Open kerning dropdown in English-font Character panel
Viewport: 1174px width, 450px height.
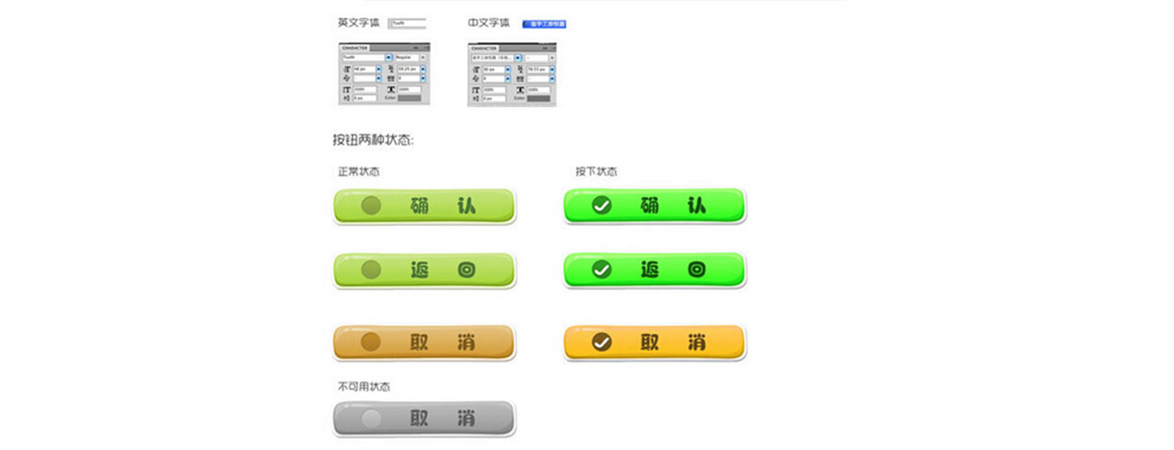378,78
